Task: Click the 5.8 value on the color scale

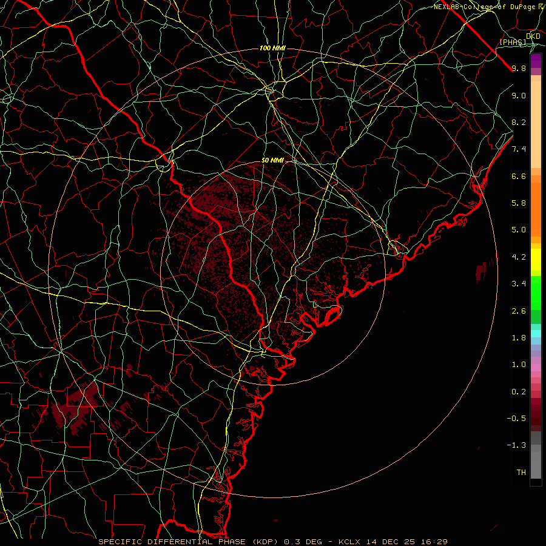Action: (519, 203)
